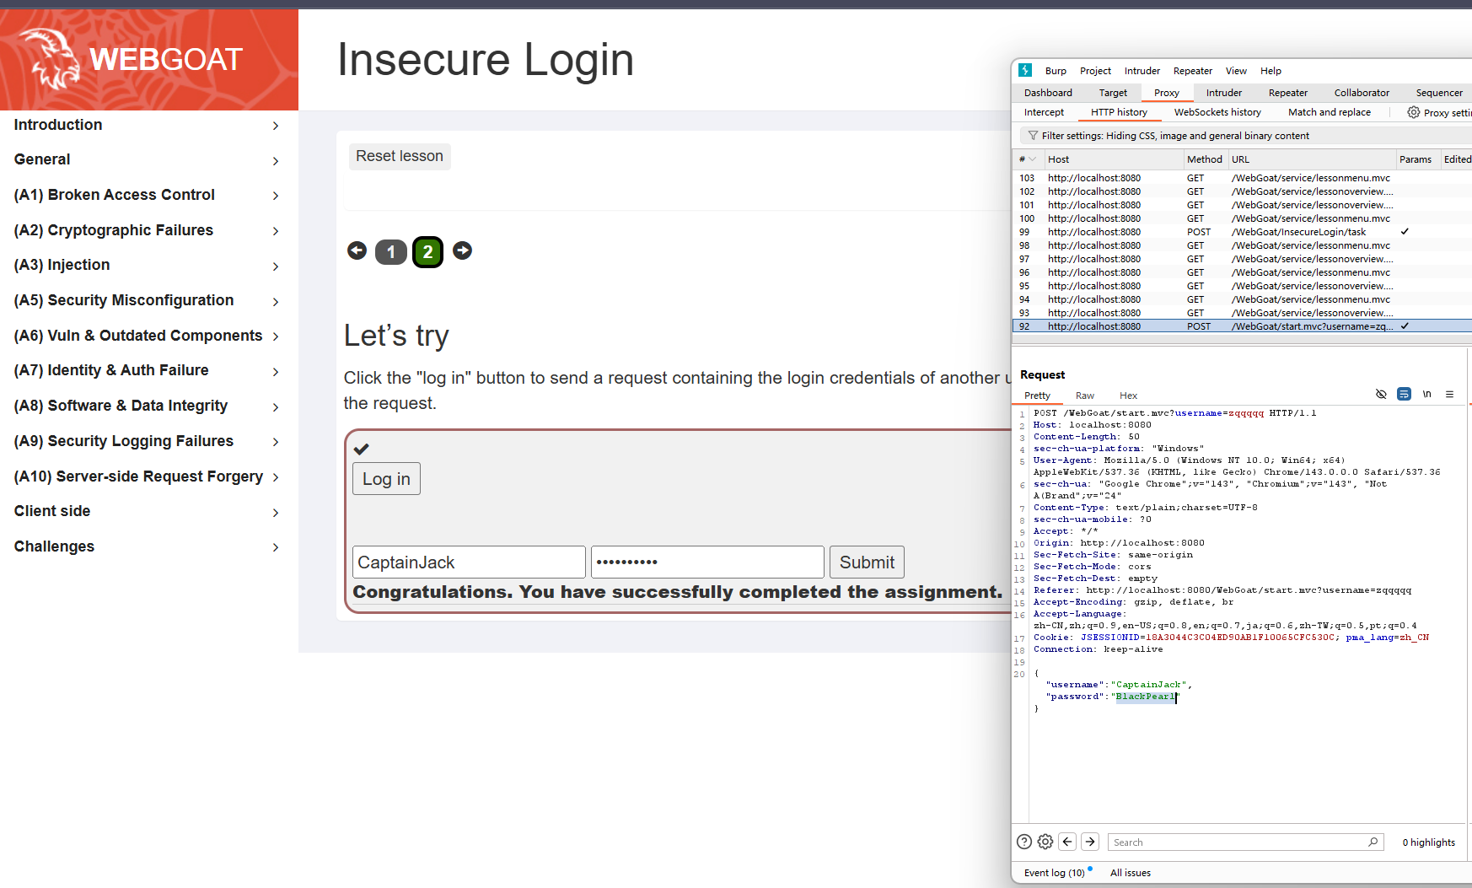Screen dimensions: 1472x888
Task: Open the request search help icon
Action: (x=1024, y=842)
